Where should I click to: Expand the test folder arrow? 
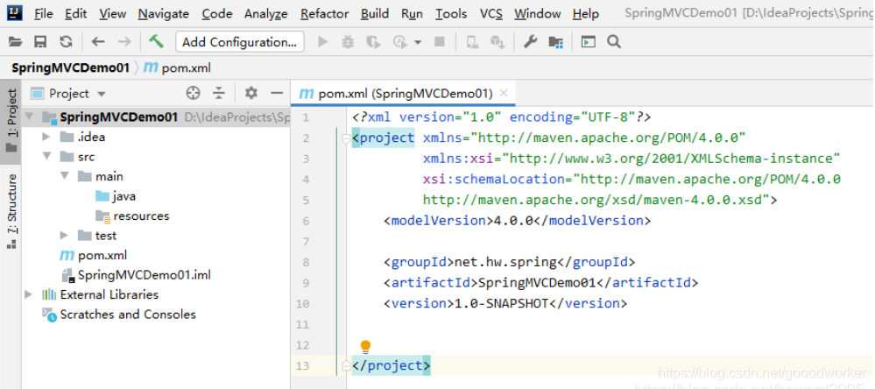tap(64, 236)
